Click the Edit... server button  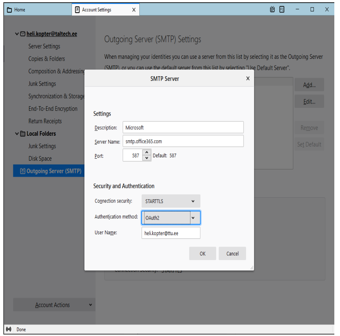pos(309,101)
